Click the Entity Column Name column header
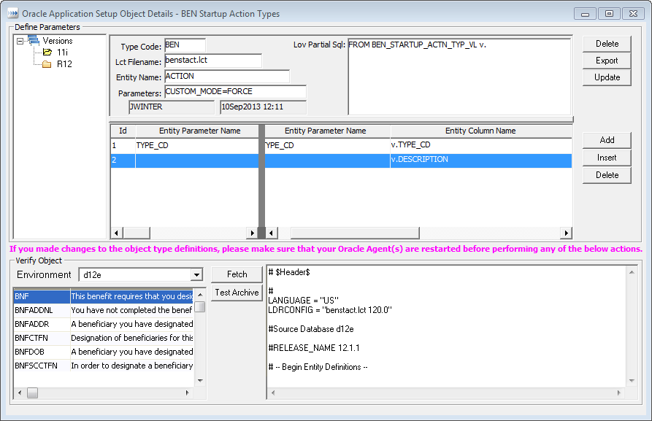The image size is (652, 421). pos(480,131)
